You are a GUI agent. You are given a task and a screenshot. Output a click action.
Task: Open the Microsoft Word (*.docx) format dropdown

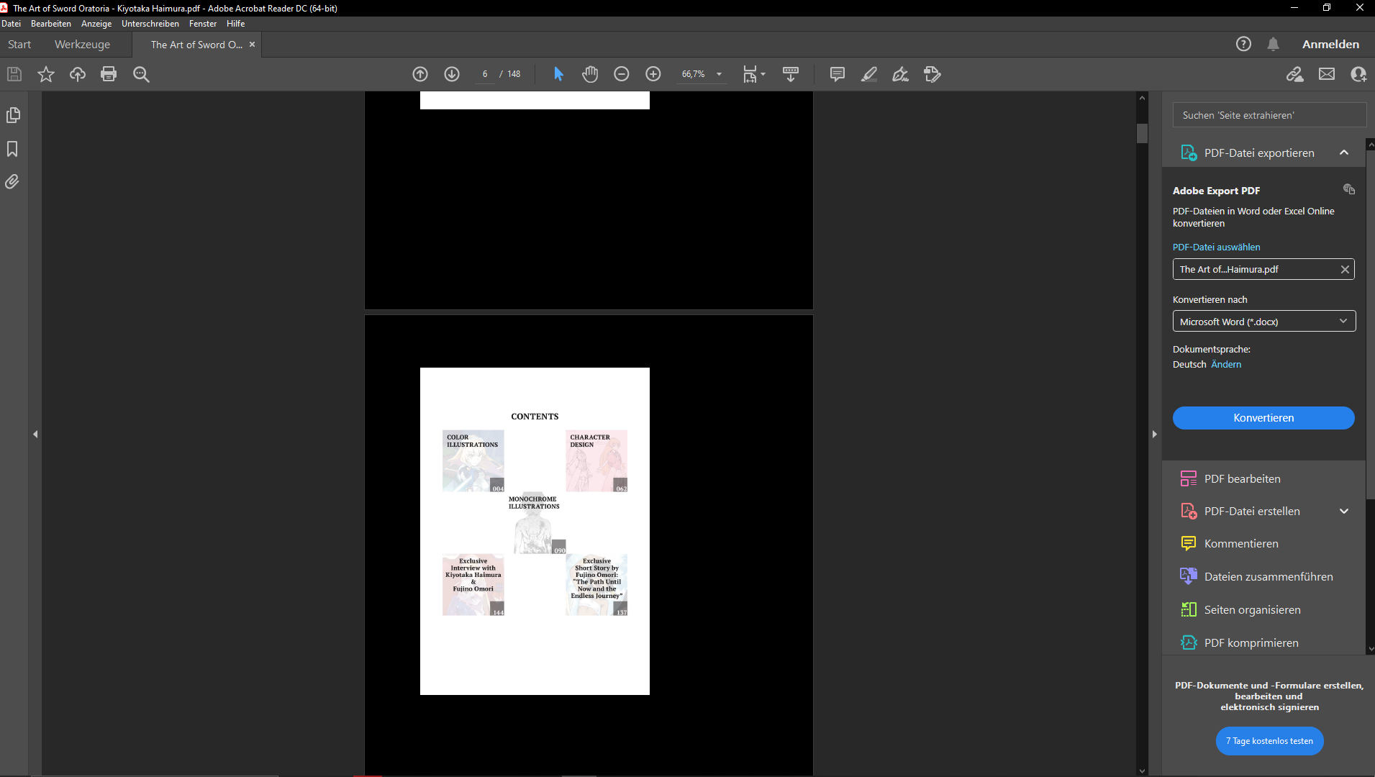1264,322
